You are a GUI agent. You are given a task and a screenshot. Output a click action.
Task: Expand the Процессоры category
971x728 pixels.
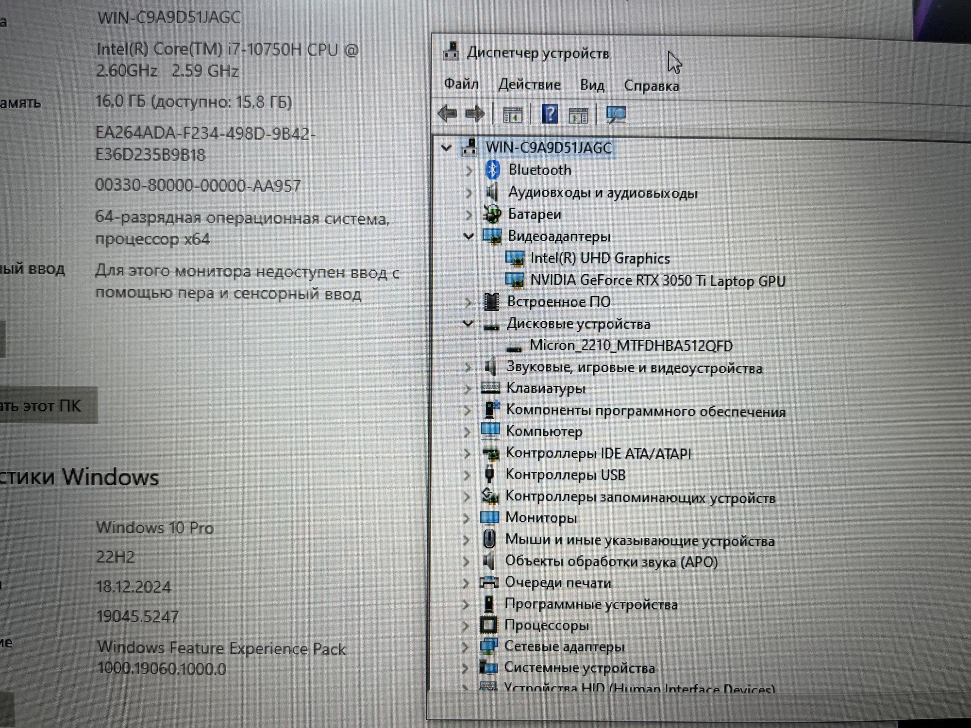465,626
